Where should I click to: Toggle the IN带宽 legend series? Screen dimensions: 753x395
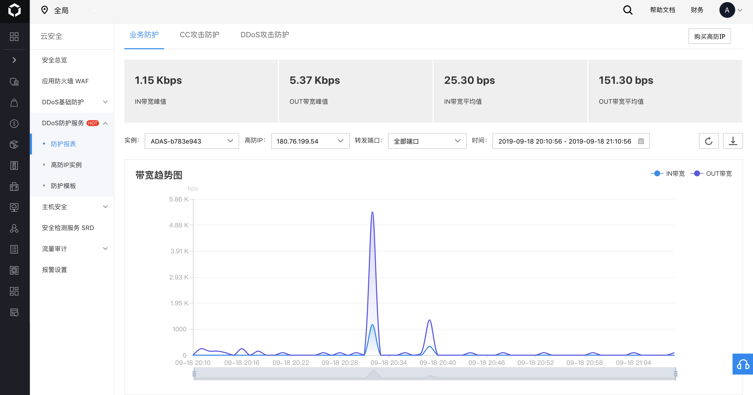pos(668,174)
